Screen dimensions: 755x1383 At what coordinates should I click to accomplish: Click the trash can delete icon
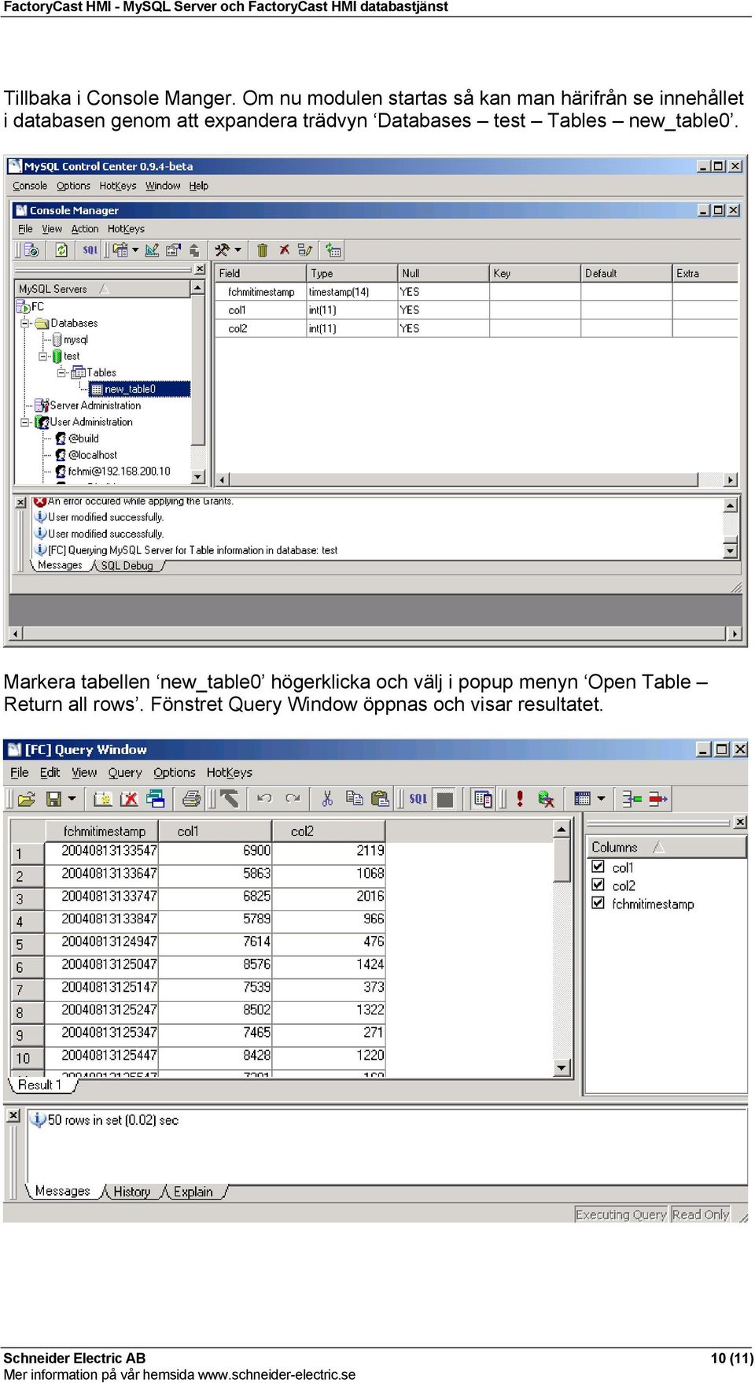pyautogui.click(x=263, y=250)
